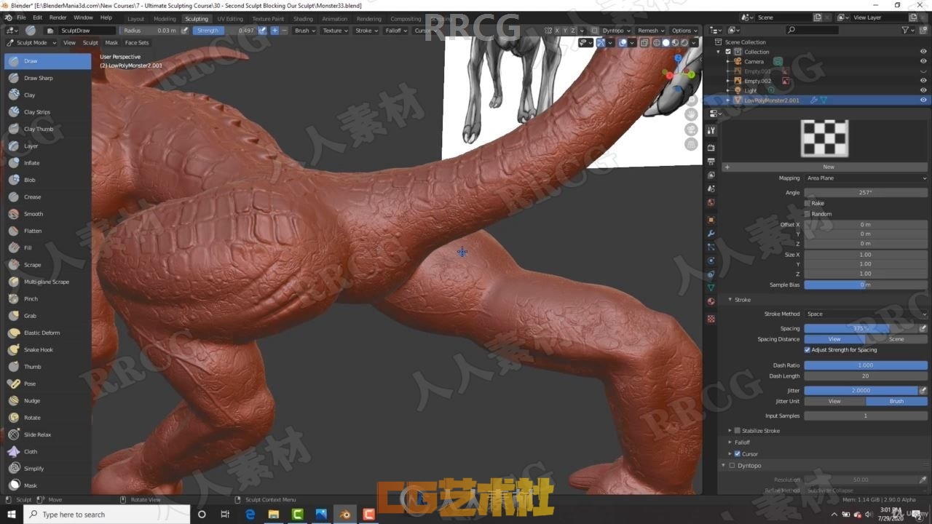Adjust the Strength slider
This screenshot has width=932, height=524.
click(225, 31)
